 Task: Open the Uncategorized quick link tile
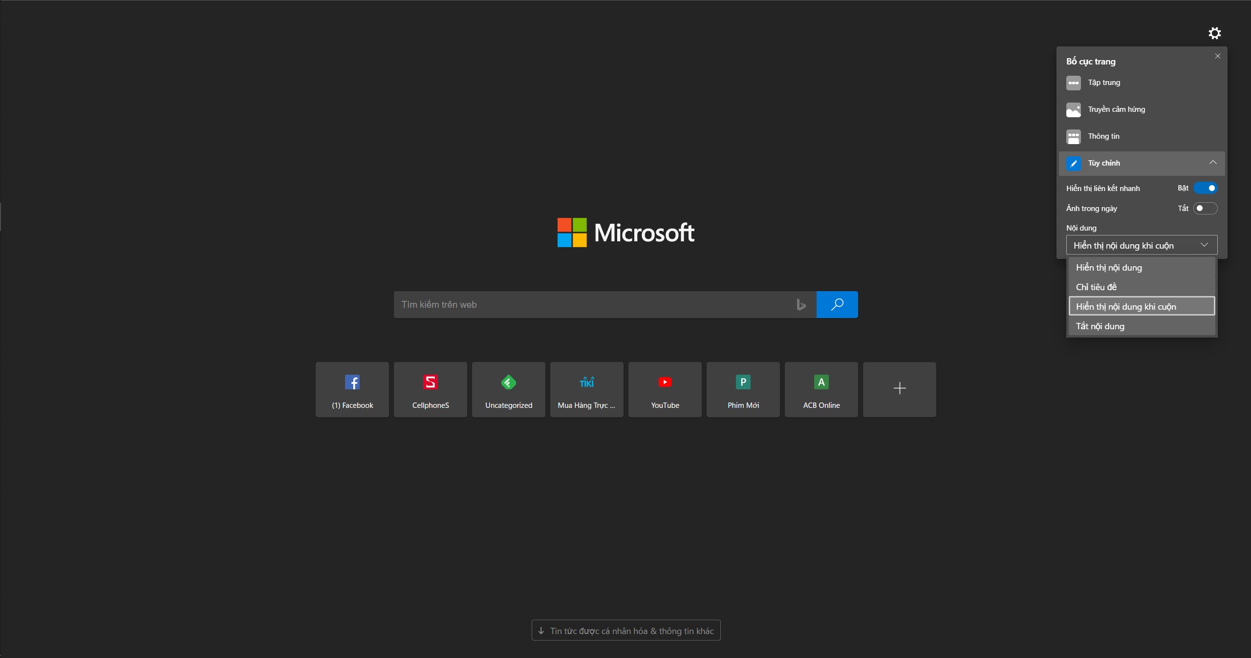click(509, 389)
